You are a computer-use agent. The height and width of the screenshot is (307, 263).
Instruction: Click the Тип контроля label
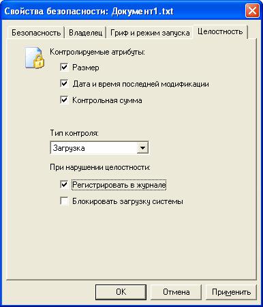point(74,133)
